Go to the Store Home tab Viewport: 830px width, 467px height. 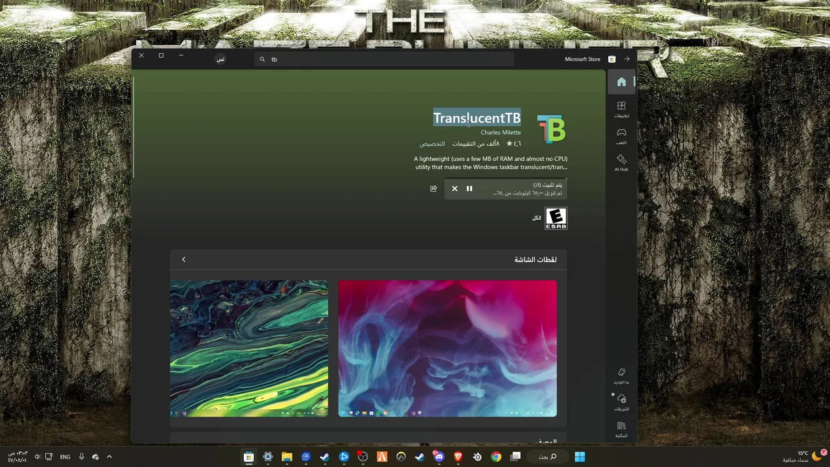pos(621,82)
